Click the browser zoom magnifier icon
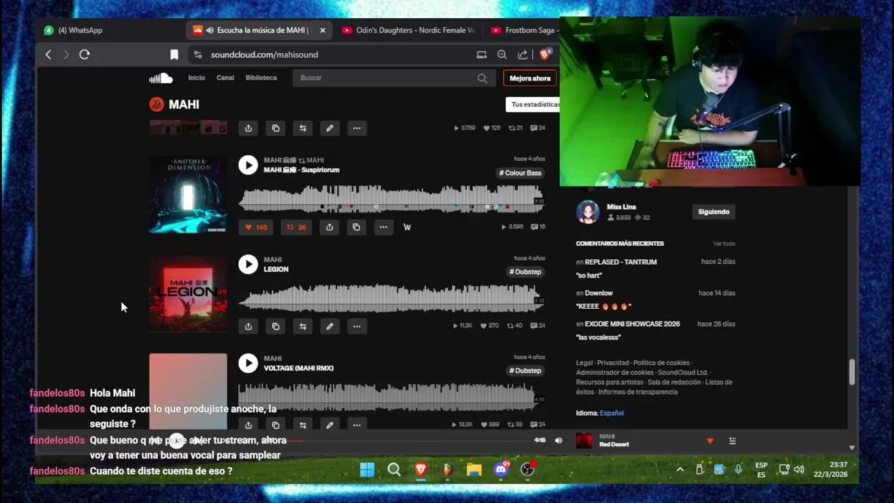894x503 pixels. (x=502, y=54)
